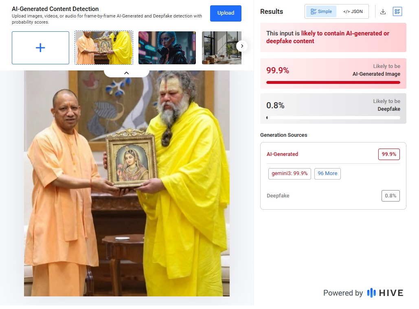Click the plus icon to add media

click(40, 48)
